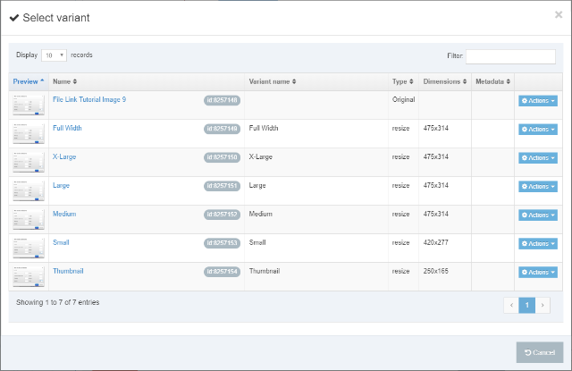Viewport: 572px width, 371px height.
Task: Focus the Filter input field
Action: click(510, 56)
